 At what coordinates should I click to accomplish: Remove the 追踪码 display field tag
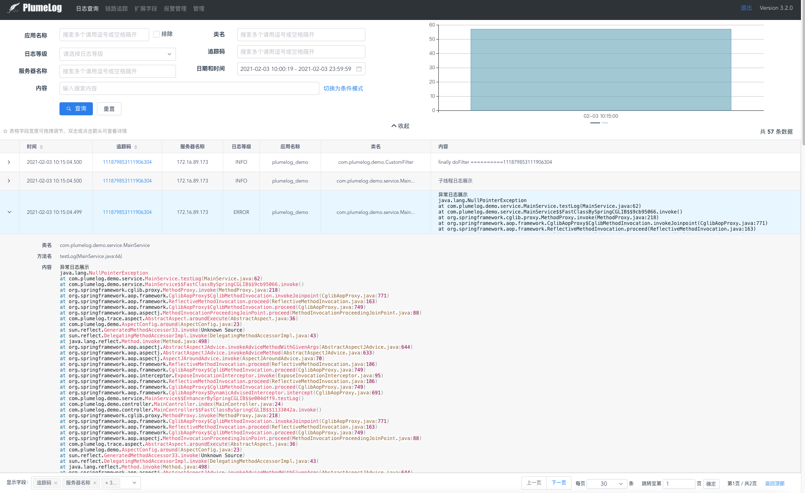click(56, 483)
